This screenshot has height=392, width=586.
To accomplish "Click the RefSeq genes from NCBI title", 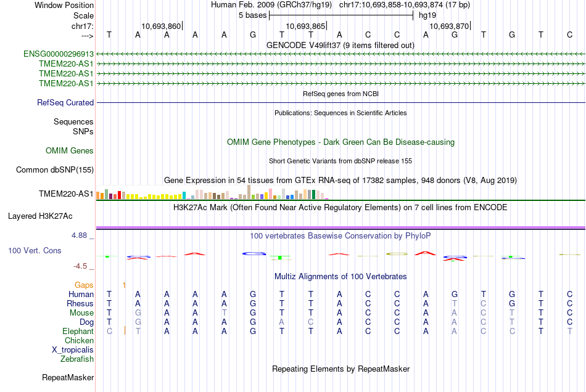I will click(x=340, y=94).
